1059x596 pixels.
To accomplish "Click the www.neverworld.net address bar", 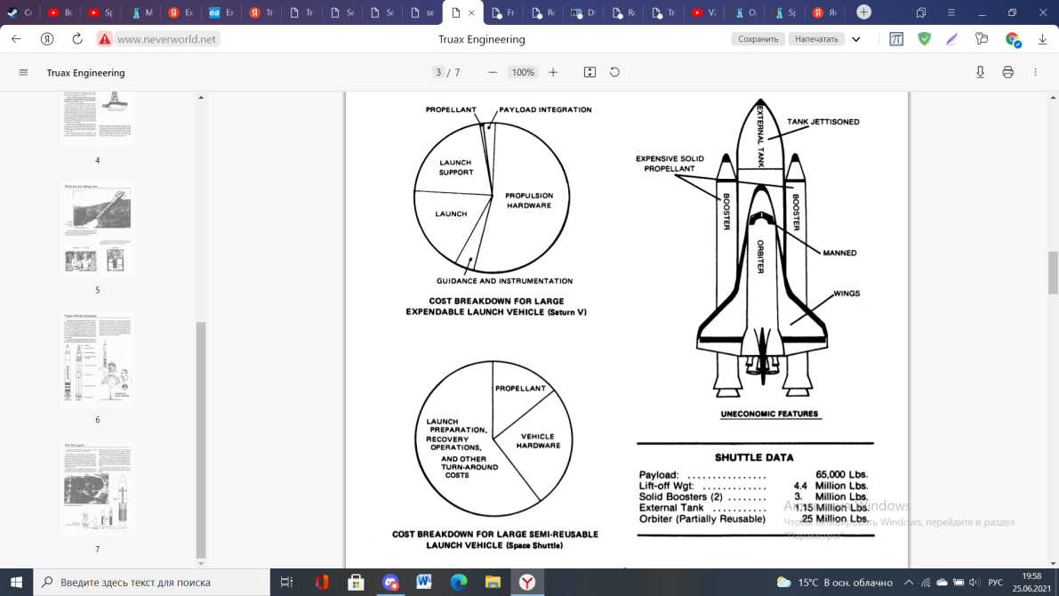I will click(x=166, y=39).
